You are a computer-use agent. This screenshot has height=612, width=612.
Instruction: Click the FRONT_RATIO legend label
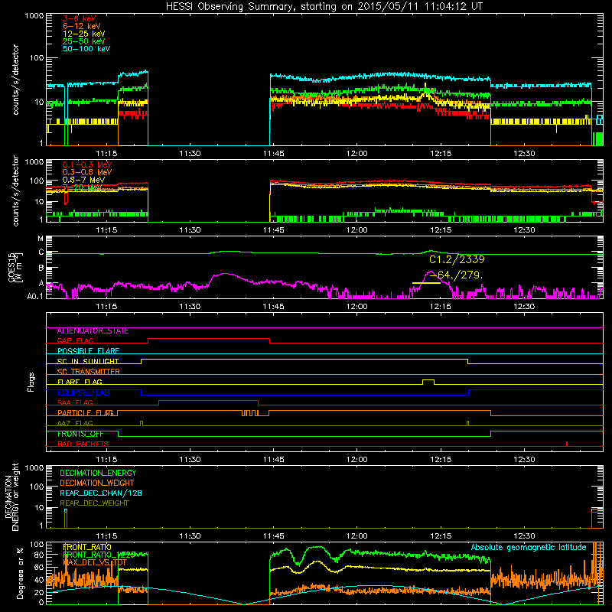pyautogui.click(x=87, y=548)
